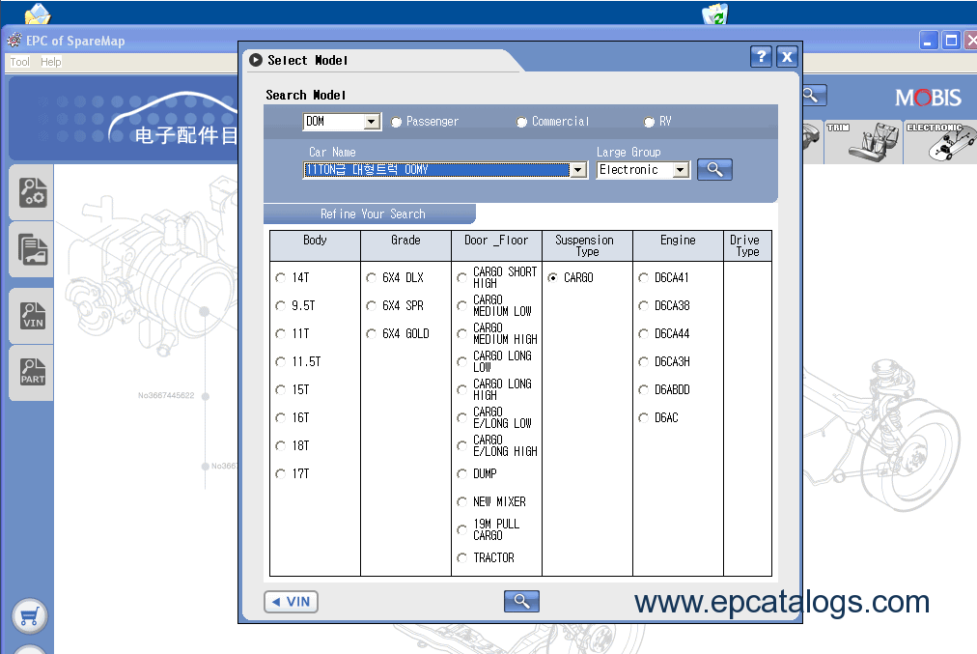Open the parts search sidebar icon with gears
Image resolution: width=977 pixels, height=654 pixels.
[x=33, y=192]
